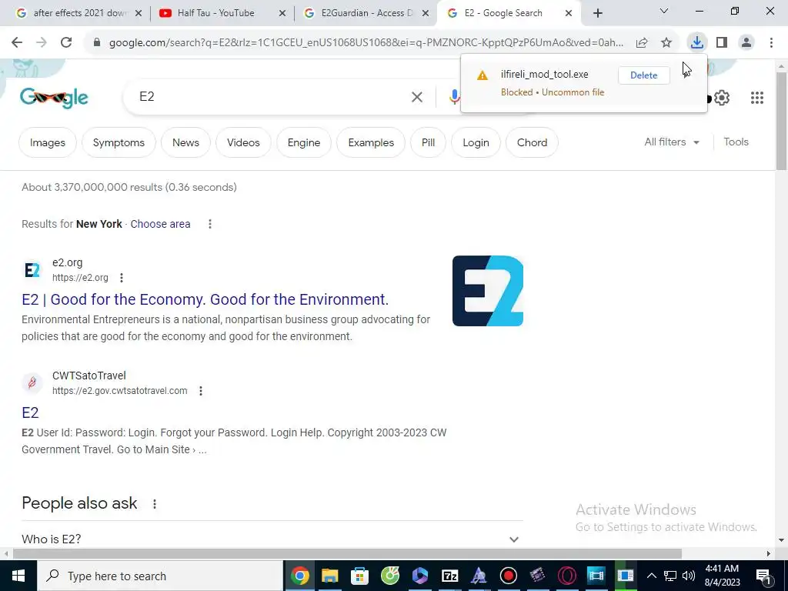Viewport: 788px width, 591px height.
Task: Expand the Who is E2? question
Action: [x=272, y=539]
